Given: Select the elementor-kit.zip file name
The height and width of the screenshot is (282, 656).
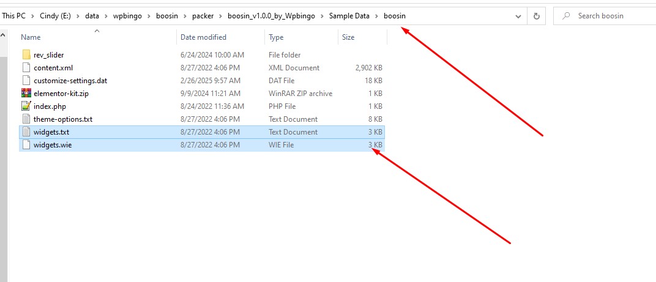Looking at the screenshot, I should [x=61, y=94].
